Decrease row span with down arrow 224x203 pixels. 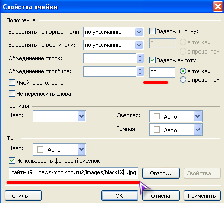pos(140,61)
